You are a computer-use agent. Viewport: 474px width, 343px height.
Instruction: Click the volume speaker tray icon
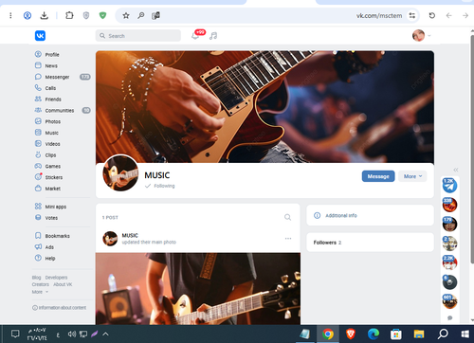tap(72, 334)
